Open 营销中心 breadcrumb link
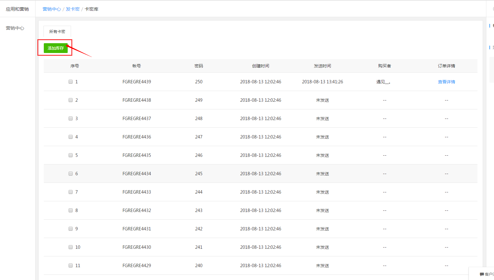 (52, 9)
